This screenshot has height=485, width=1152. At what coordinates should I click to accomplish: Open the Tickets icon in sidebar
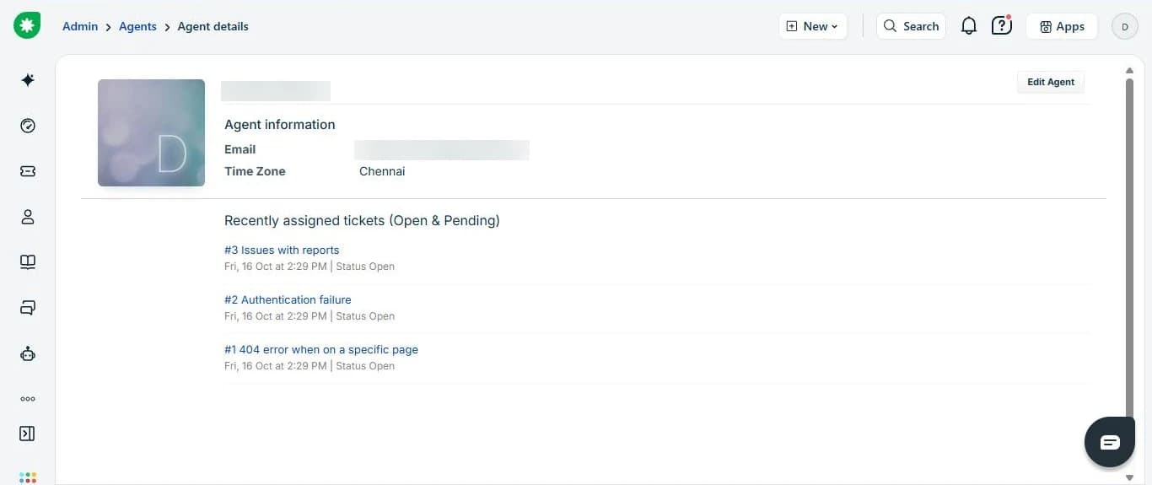coord(28,171)
